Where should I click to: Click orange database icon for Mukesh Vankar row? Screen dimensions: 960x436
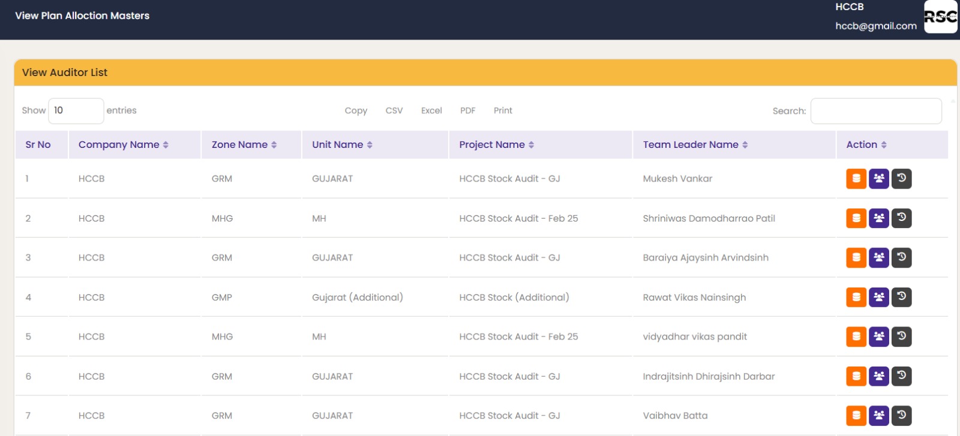pyautogui.click(x=856, y=178)
